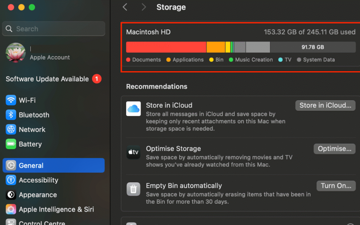
Task: Go back with the left arrow
Action: 125,7
